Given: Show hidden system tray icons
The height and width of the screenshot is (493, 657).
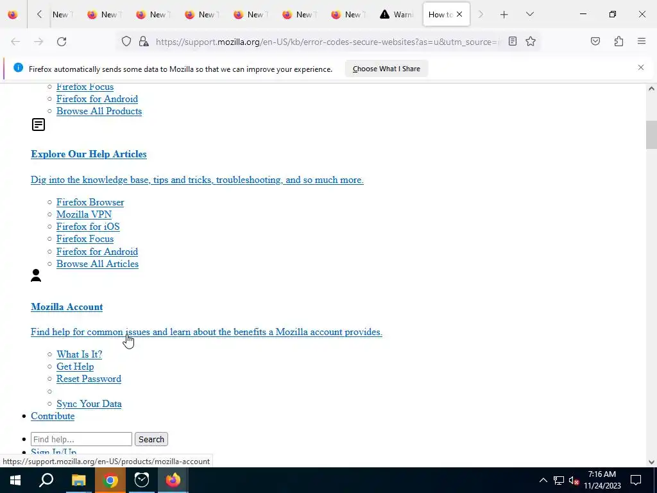Looking at the screenshot, I should (543, 480).
